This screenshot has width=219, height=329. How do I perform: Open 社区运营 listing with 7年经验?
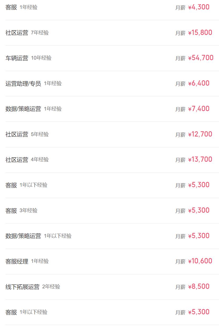point(17,33)
